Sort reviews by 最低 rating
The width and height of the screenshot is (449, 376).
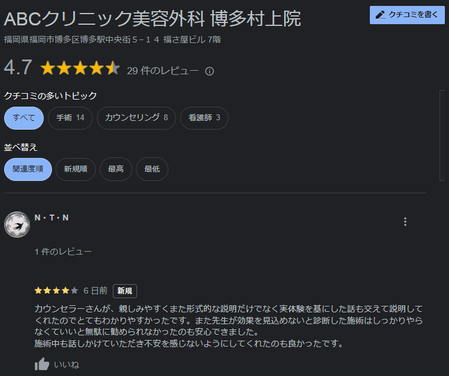click(x=152, y=169)
